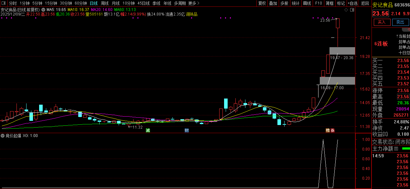Viewport: 410px width, 189px height.
Task: Click the 安记食品 stock name header
Action: (x=383, y=5)
